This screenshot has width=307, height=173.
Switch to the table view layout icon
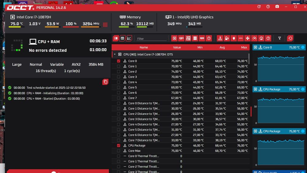pyautogui.click(x=122, y=38)
